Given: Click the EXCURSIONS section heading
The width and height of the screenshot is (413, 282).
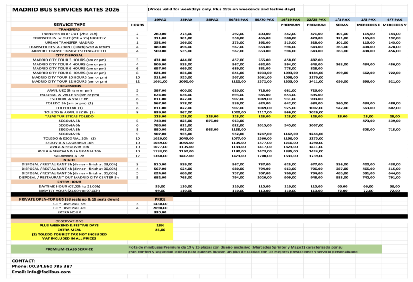Looking at the screenshot, I should tap(69, 86).
